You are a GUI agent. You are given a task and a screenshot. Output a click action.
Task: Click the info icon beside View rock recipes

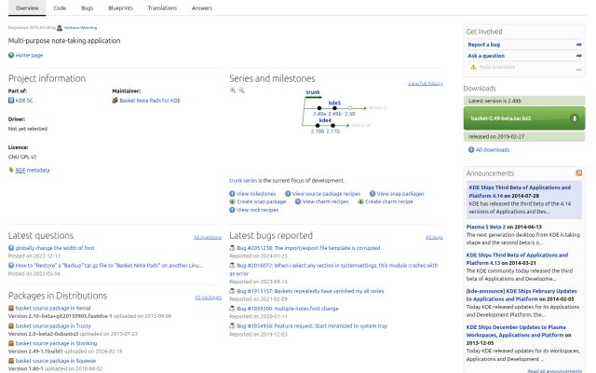click(x=232, y=210)
